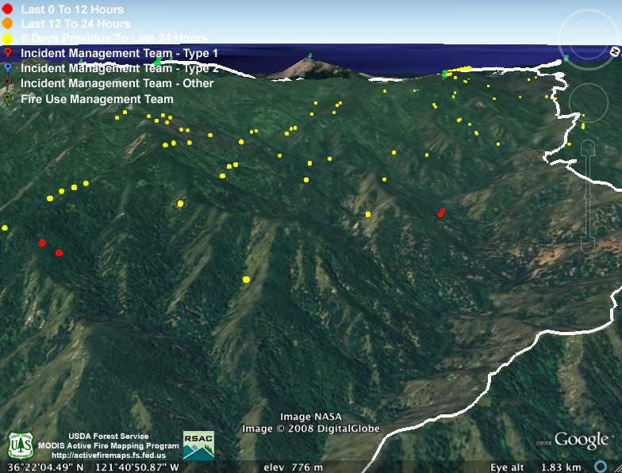Click the Google logo watermark
This screenshot has width=622, height=473.
click(x=581, y=441)
